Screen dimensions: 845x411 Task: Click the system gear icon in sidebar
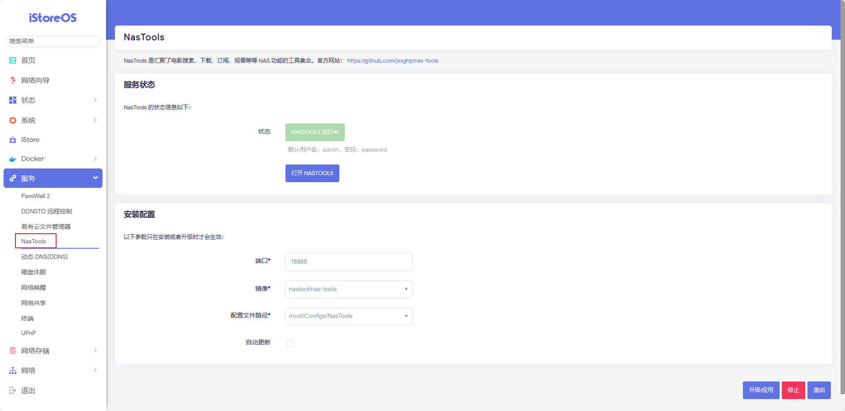[13, 120]
